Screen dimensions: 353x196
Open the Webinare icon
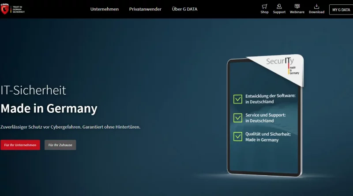point(297,7)
